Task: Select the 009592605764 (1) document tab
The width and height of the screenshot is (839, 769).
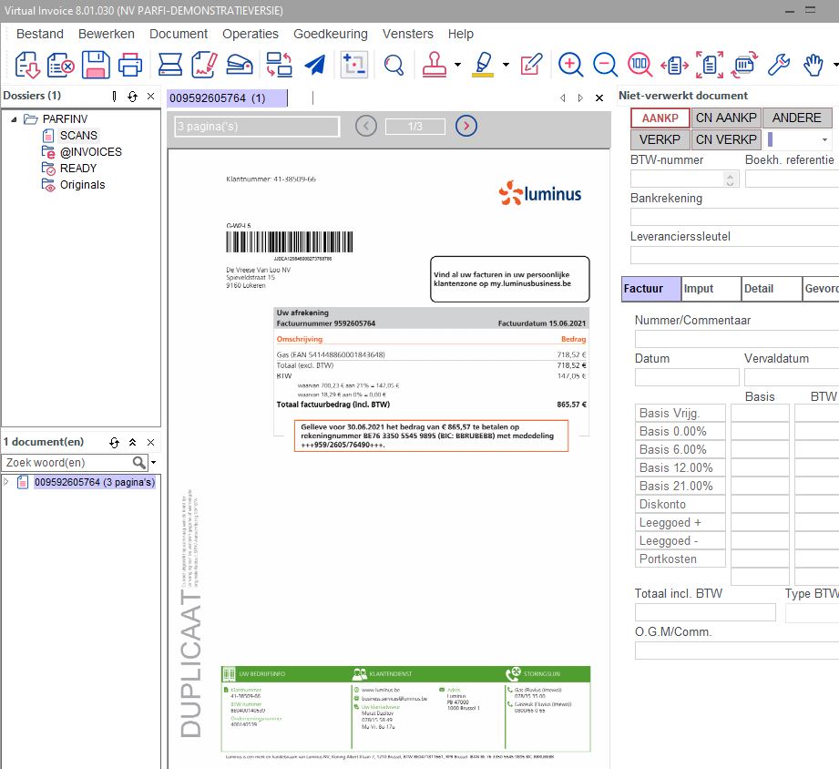Action: point(227,98)
